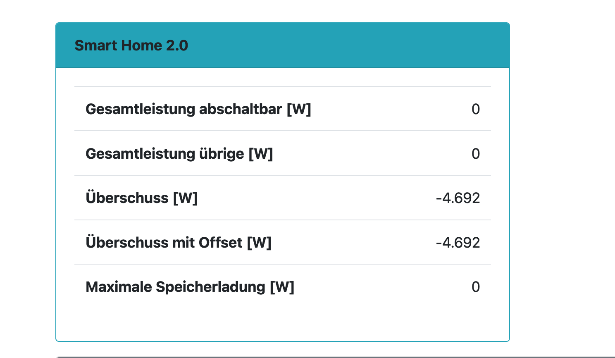The height and width of the screenshot is (358, 615).
Task: Click the value 0 for Gesamtleistung übrige
Action: click(x=476, y=154)
